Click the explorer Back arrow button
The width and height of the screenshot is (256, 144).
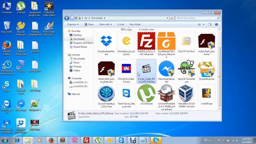[x=67, y=18]
